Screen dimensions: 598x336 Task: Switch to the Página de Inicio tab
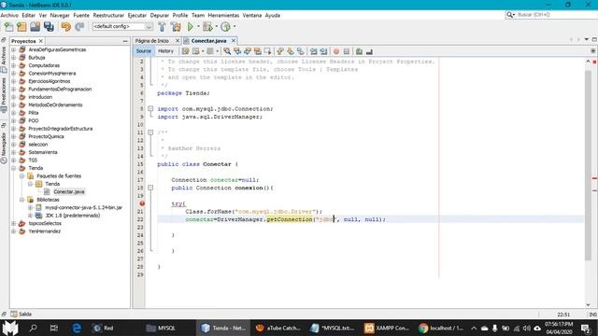152,41
